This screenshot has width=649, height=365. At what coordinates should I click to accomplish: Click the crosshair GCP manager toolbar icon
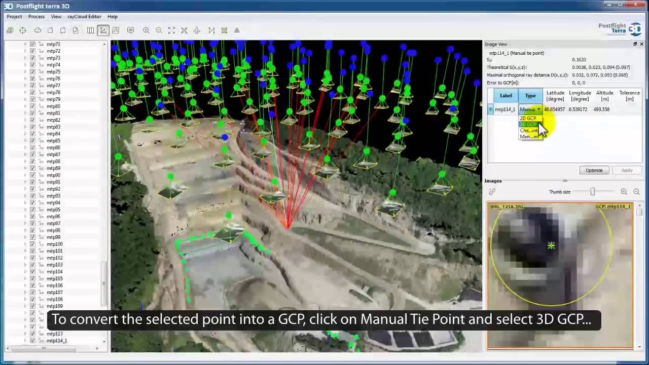click(x=23, y=30)
